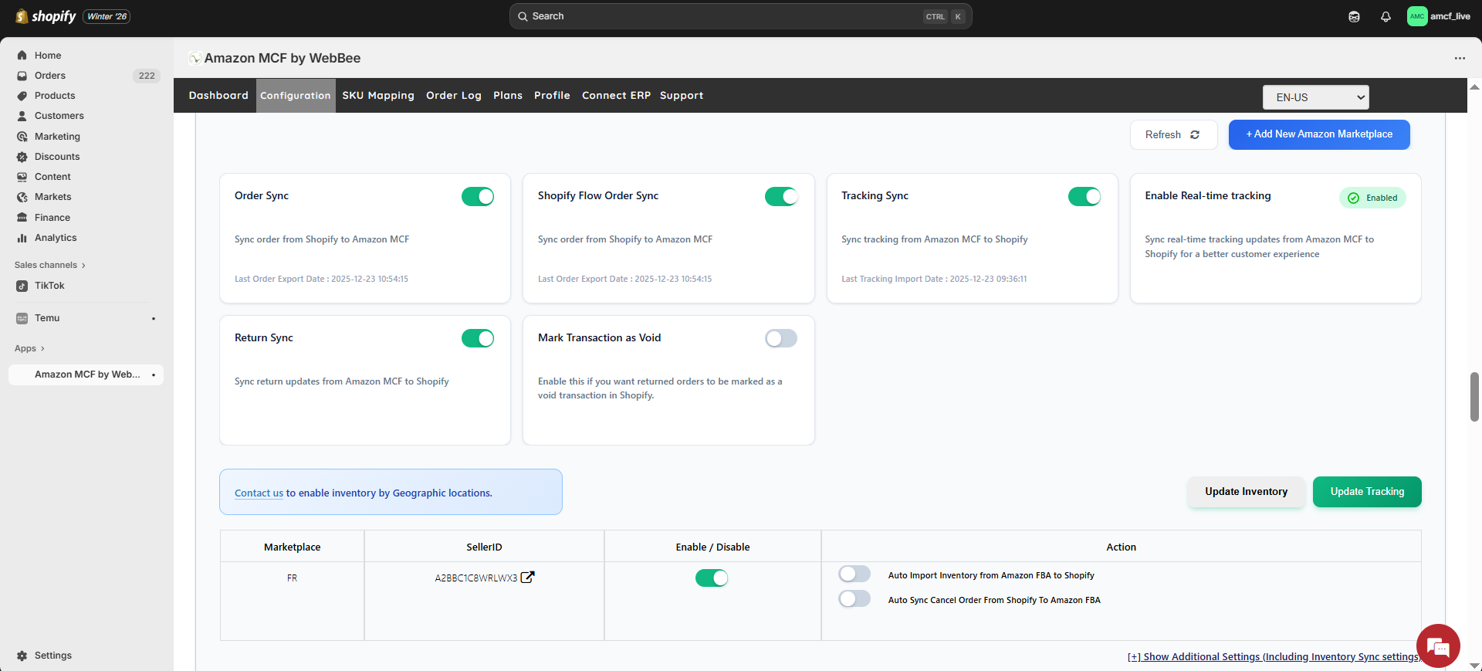1482x671 pixels.
Task: Turn on Auto Import Inventory toggle
Action: pyautogui.click(x=854, y=574)
